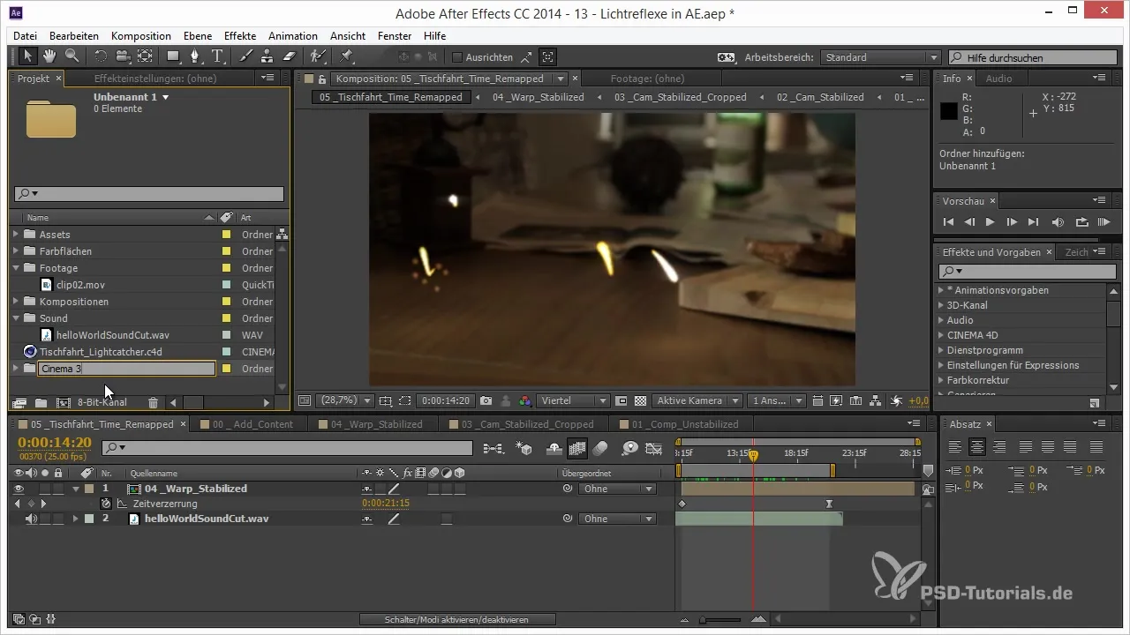Select the Hand tool
Screen dimensions: 1130x635
click(49, 56)
